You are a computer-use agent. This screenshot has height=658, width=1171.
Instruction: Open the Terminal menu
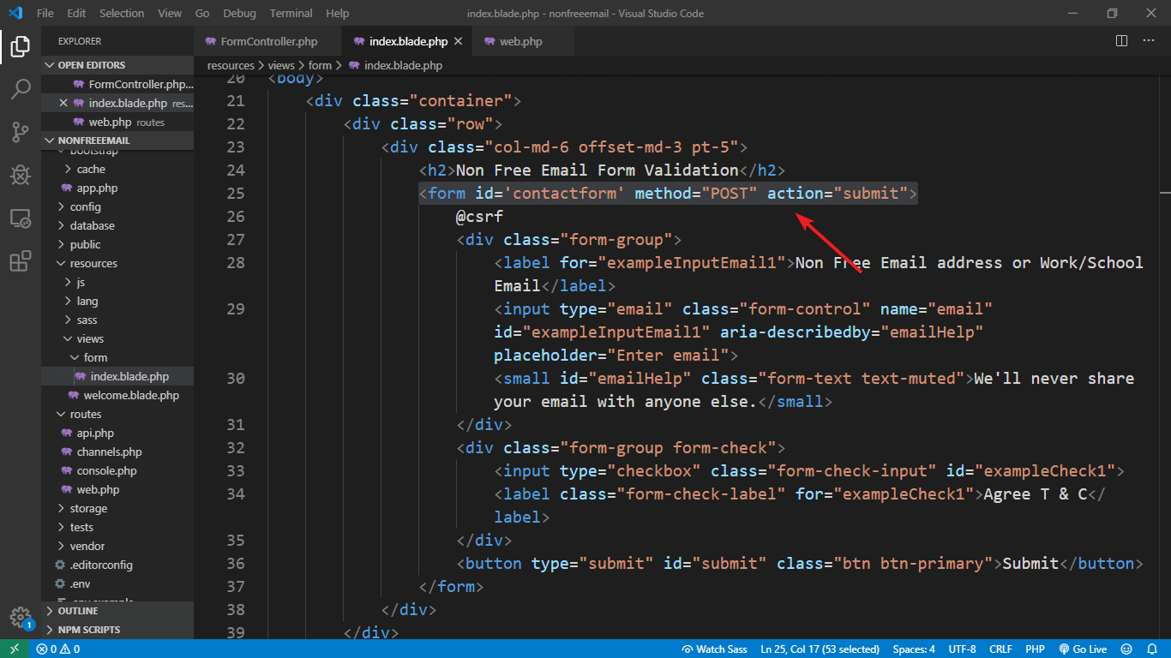tap(290, 13)
